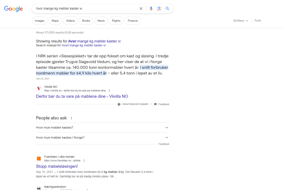Click the Google logo to go home
This screenshot has width=283, height=190.
[13, 8]
